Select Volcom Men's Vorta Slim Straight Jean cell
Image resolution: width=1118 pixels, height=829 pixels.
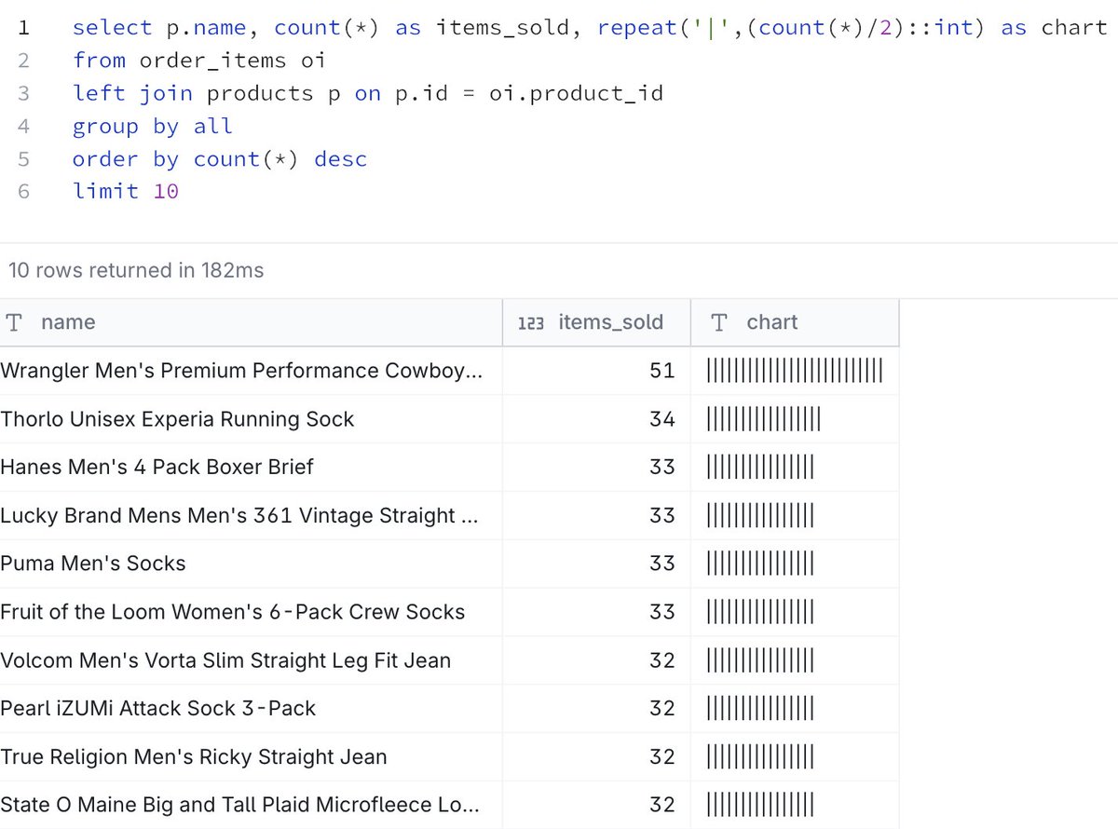[x=251, y=660]
